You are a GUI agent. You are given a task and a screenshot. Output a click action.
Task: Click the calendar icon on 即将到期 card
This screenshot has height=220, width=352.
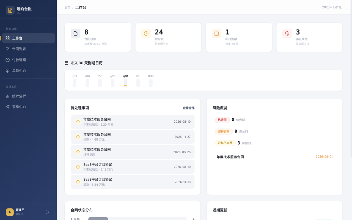[216, 34]
